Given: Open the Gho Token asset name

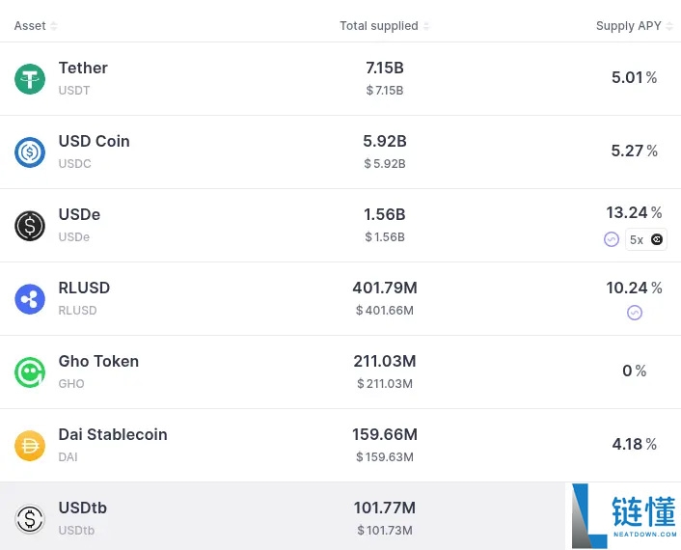Looking at the screenshot, I should [98, 362].
